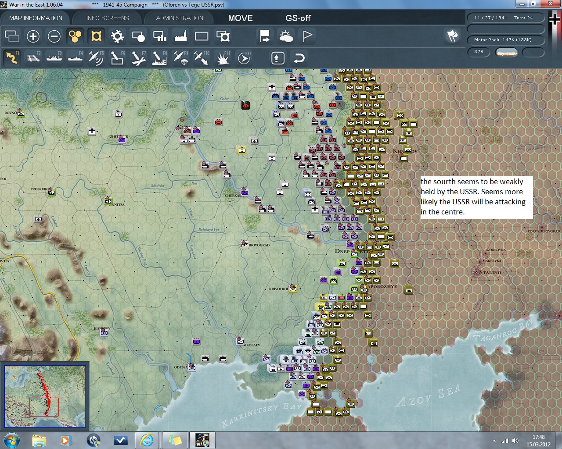Toggle the hex grid display
Screen dimensions: 562x449
tap(75, 36)
